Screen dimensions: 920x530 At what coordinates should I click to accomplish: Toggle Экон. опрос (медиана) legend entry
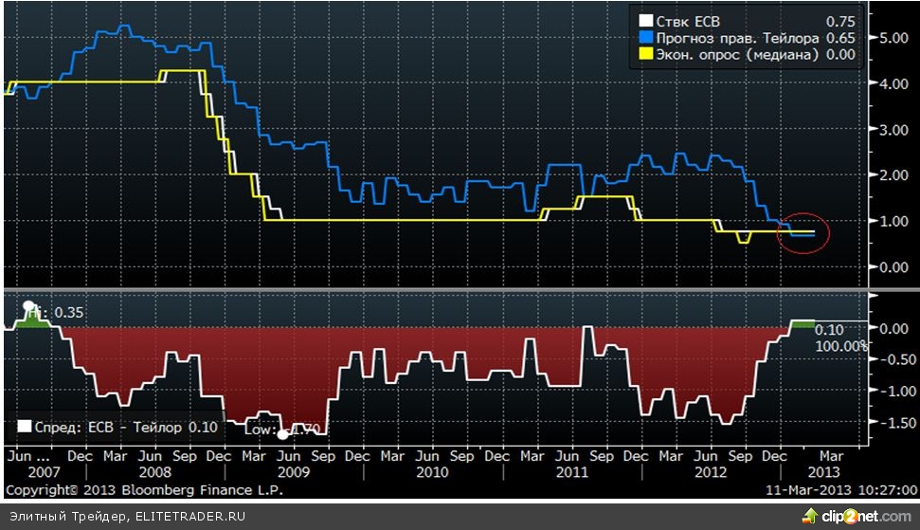[730, 55]
